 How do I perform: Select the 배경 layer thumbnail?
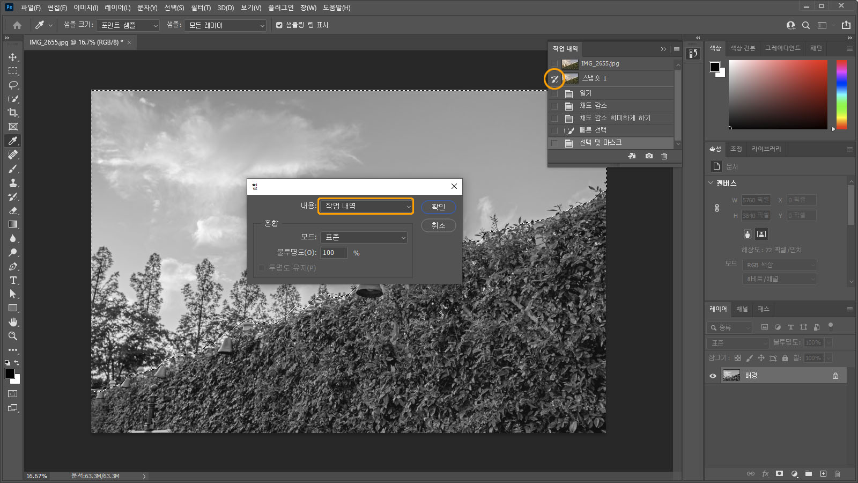click(731, 376)
